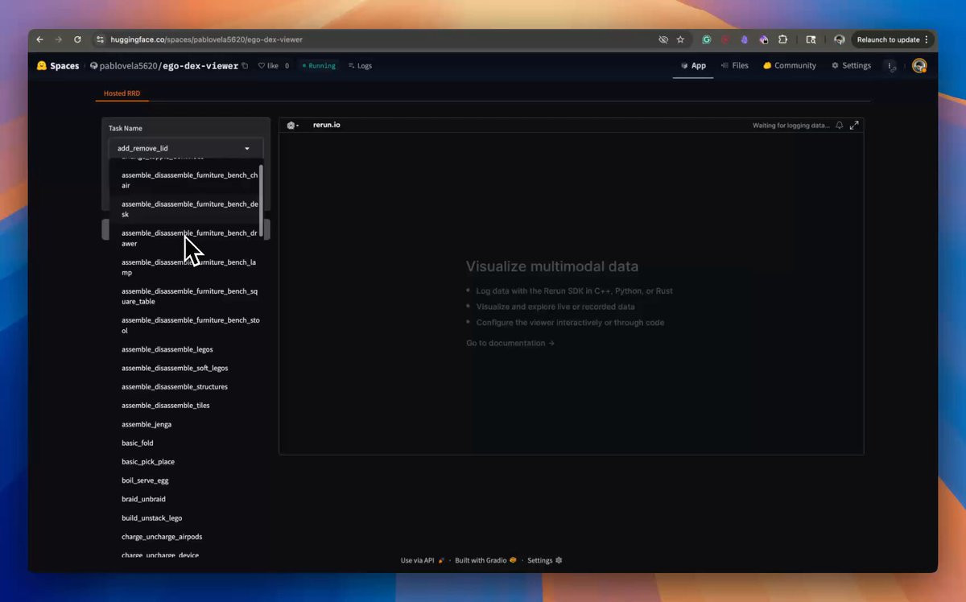Click the browser forward arrow
The width and height of the screenshot is (966, 602).
coord(59,39)
